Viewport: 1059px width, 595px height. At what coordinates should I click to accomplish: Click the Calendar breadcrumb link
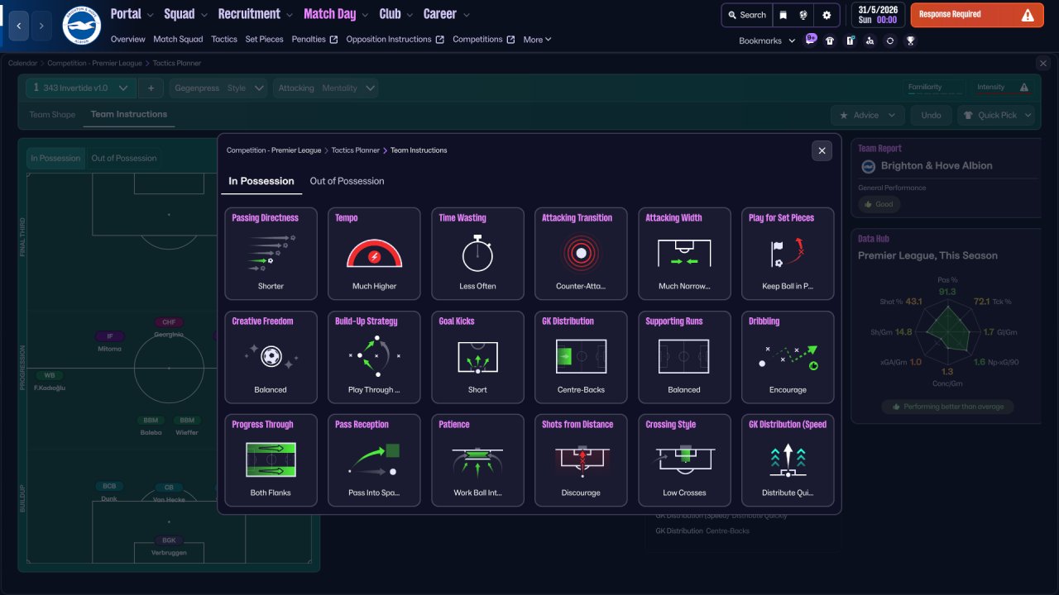tap(22, 63)
